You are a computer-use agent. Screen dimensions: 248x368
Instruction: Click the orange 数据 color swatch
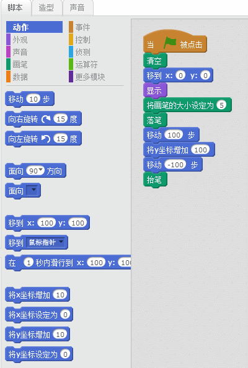coord(8,77)
